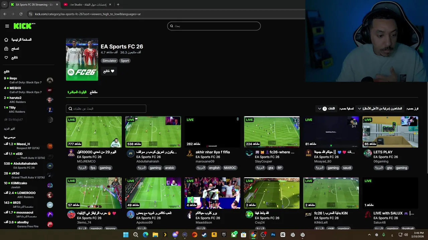Go back in Chrome
The width and height of the screenshot is (428, 240).
5,14
